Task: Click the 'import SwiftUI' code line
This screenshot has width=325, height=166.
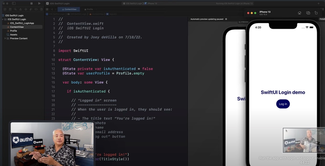Action: pyautogui.click(x=73, y=51)
